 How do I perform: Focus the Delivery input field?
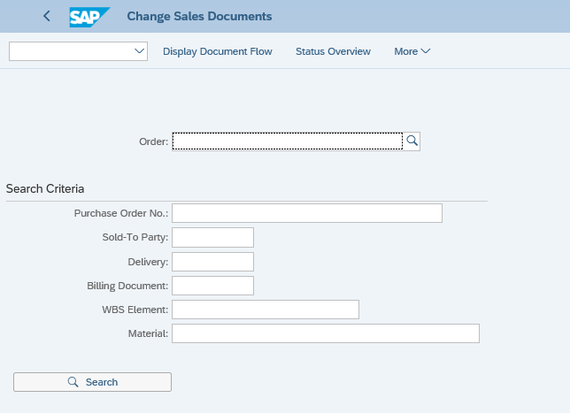click(x=212, y=262)
